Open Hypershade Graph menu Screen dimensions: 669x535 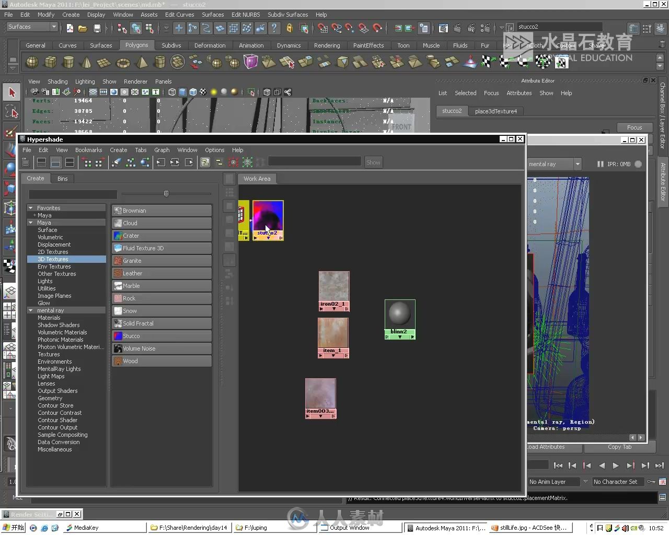tap(162, 150)
